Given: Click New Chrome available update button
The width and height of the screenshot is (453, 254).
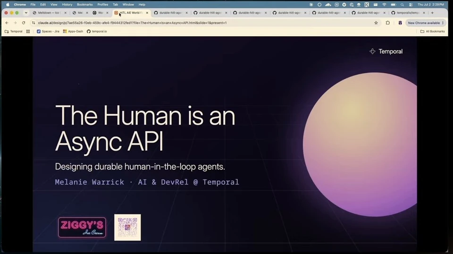Looking at the screenshot, I should point(426,23).
